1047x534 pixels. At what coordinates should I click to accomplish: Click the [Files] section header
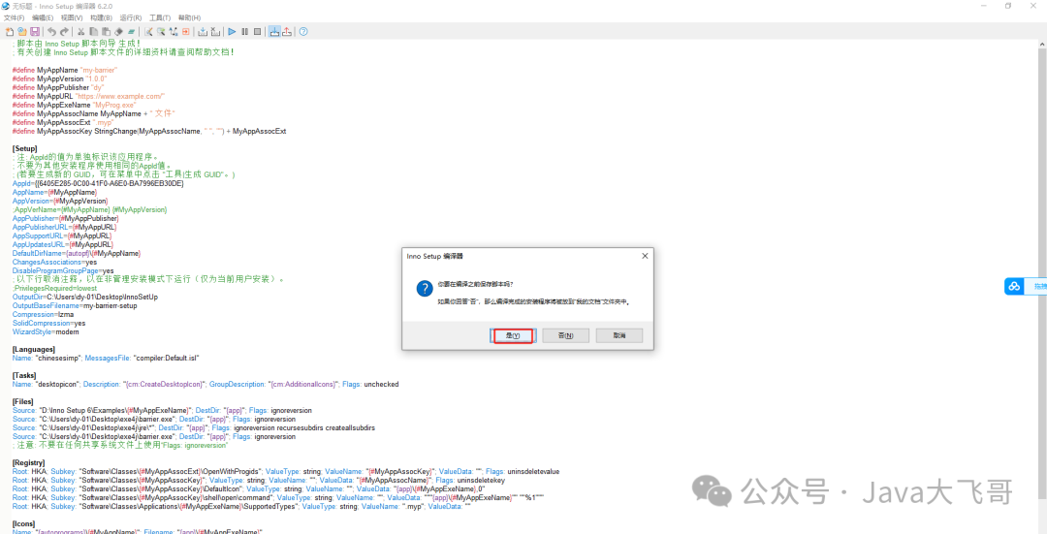pyautogui.click(x=23, y=401)
